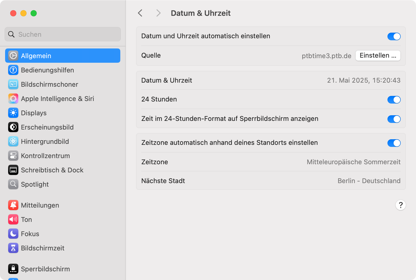
Task: Click the Displays sun icon
Action: point(13,113)
